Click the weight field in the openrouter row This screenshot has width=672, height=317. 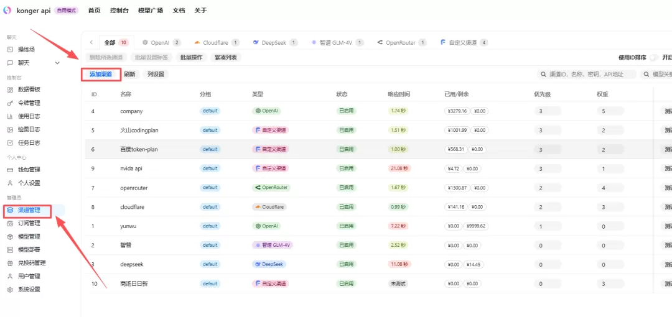tap(610, 188)
